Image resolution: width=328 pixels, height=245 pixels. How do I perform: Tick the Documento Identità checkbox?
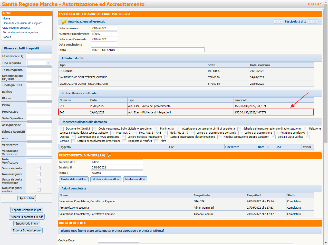pyautogui.click(x=62, y=129)
